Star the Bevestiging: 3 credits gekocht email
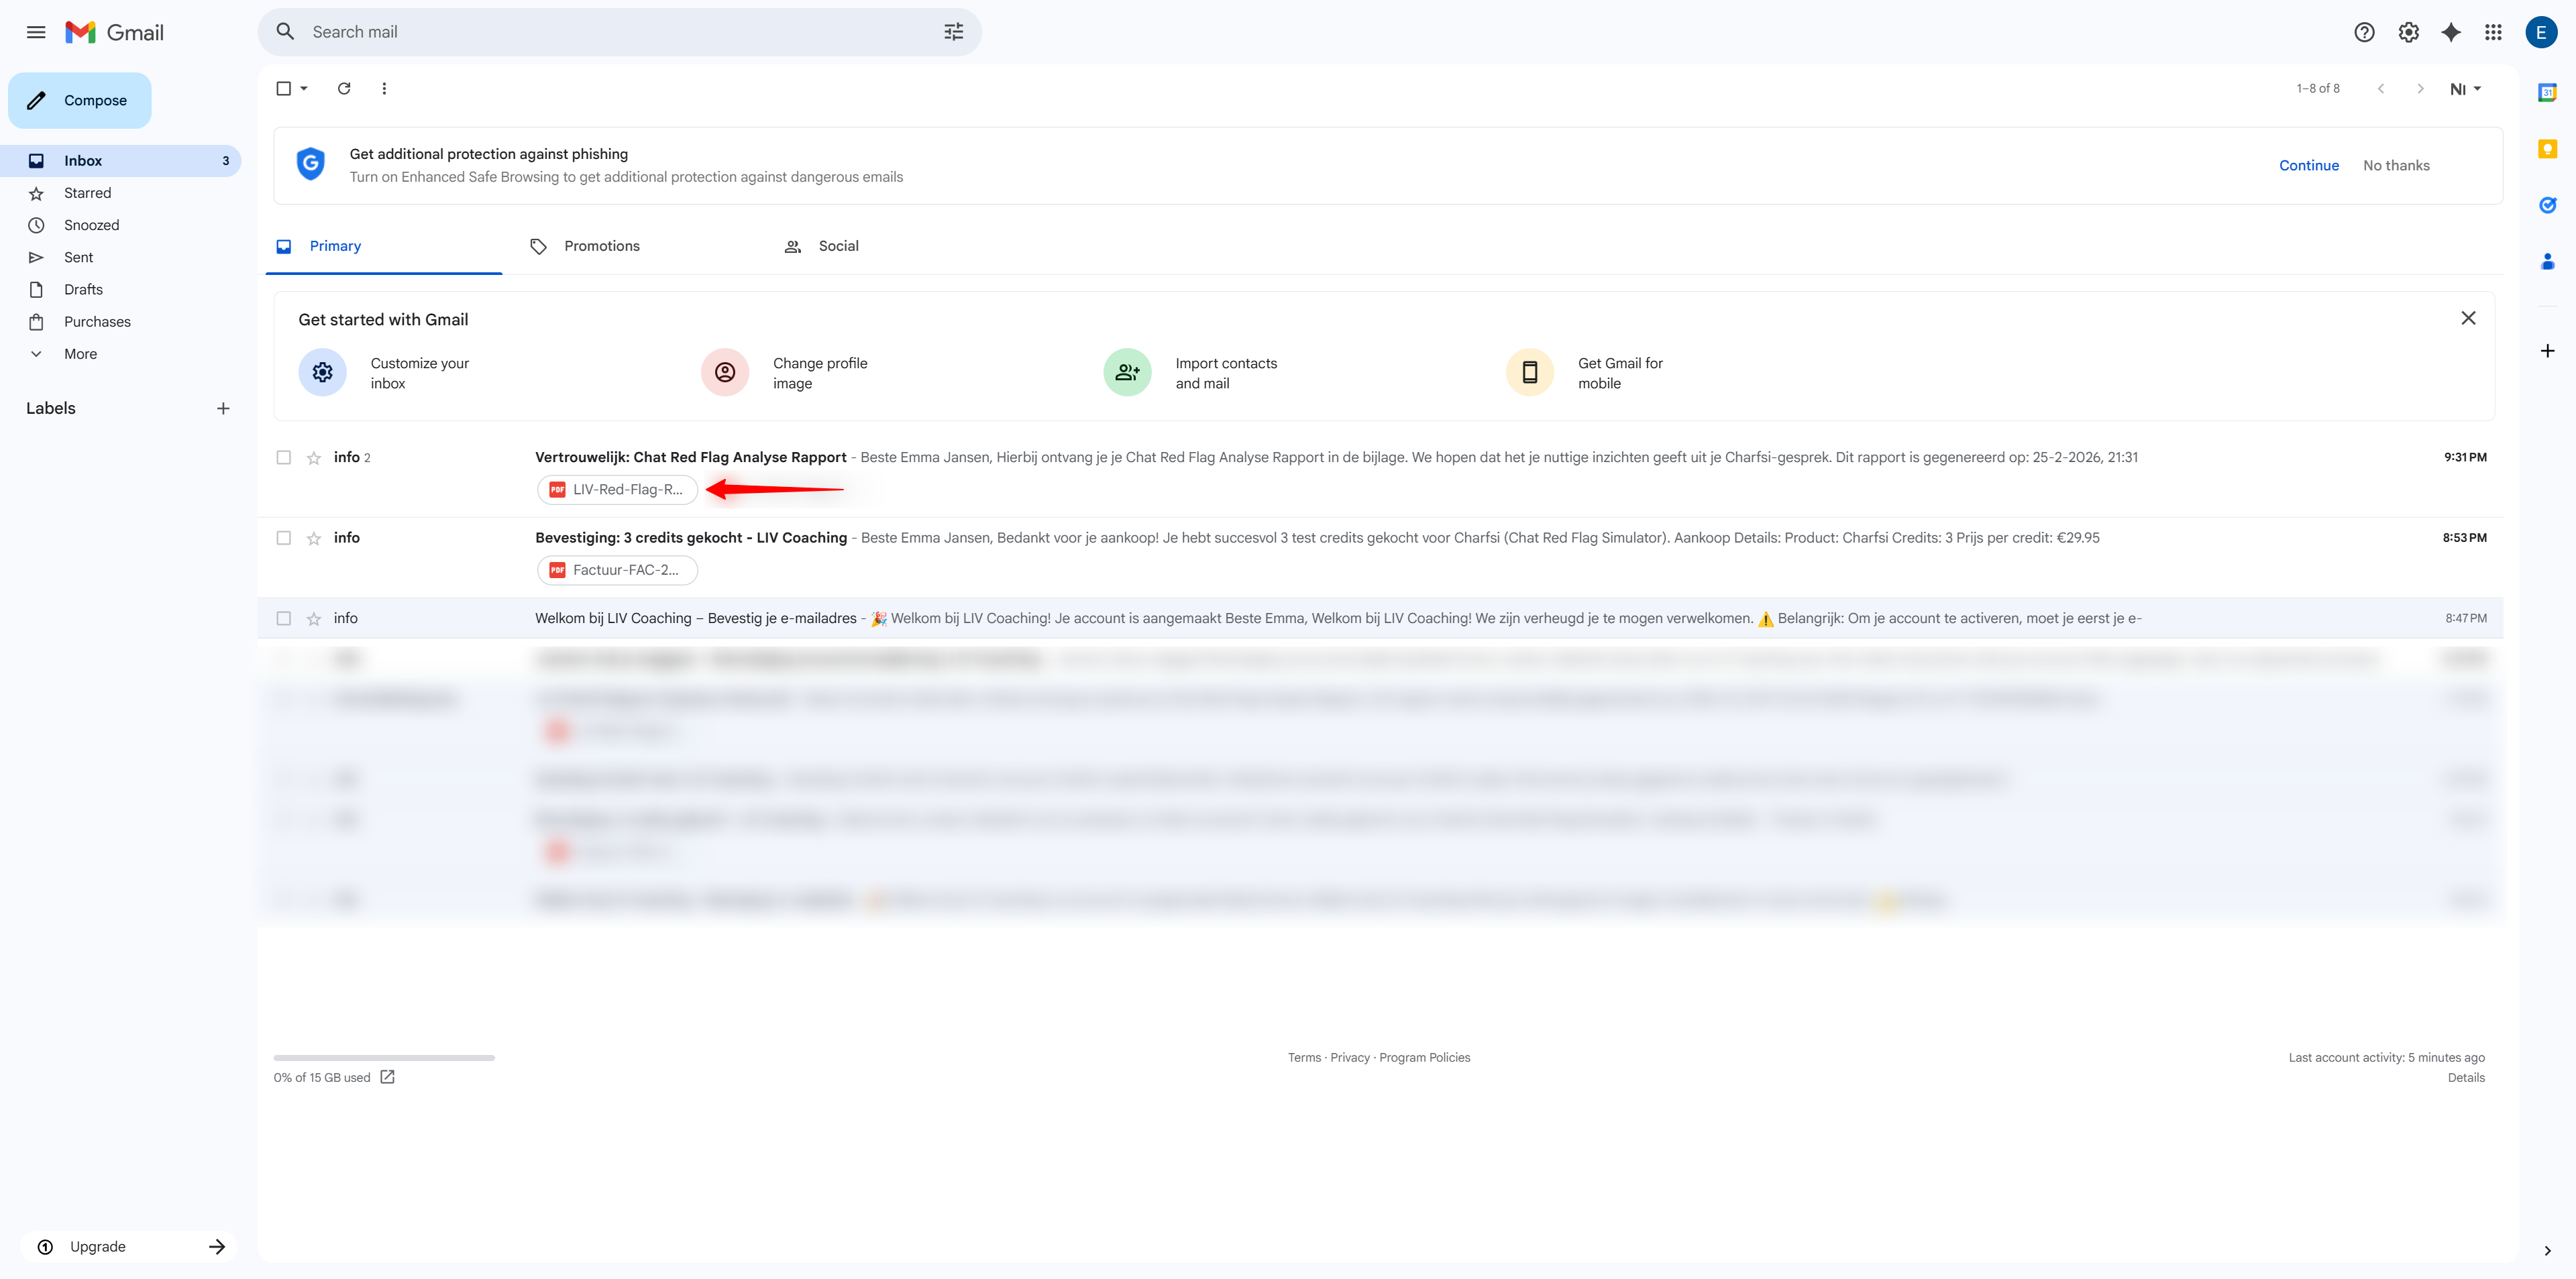Image resolution: width=2576 pixels, height=1279 pixels. 313,538
